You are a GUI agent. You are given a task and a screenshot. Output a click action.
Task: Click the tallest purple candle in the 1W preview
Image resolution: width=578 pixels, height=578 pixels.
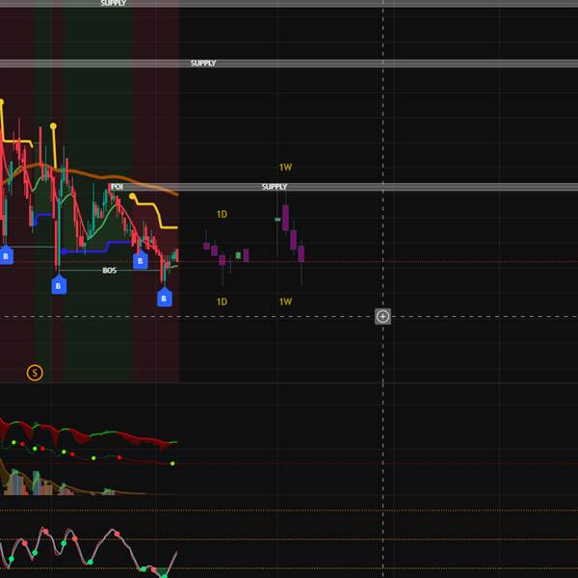[285, 218]
